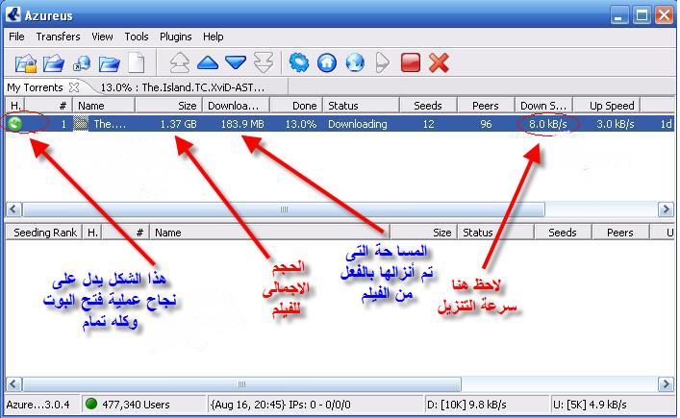The width and height of the screenshot is (680, 418).
Task: Sort by the Seeding Rank column header
Action: click(x=44, y=233)
